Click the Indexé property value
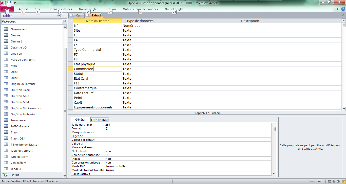Screen dimensions: 346x184 click(x=188, y=159)
